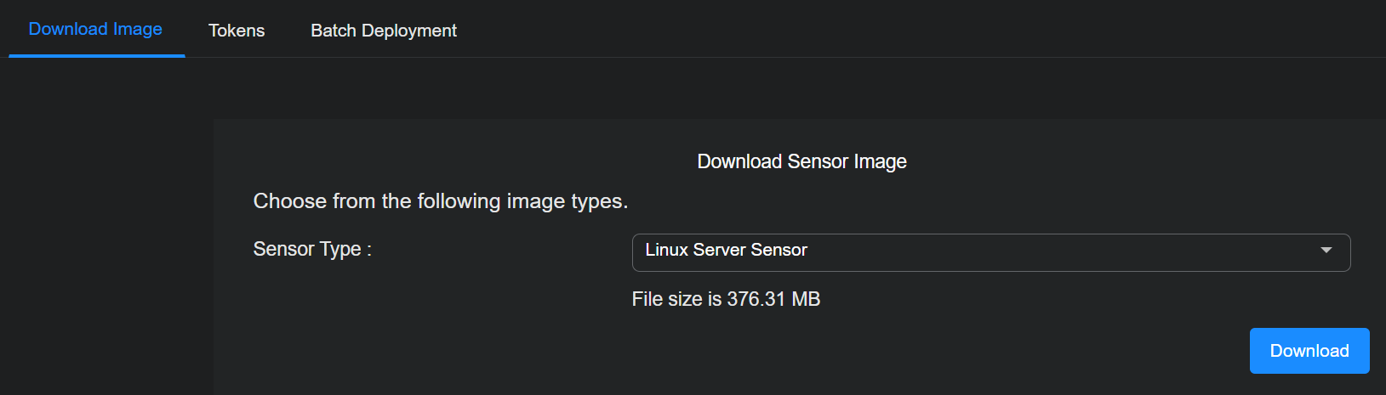The width and height of the screenshot is (1386, 395).
Task: Switch to the Tokens tab
Action: click(237, 31)
